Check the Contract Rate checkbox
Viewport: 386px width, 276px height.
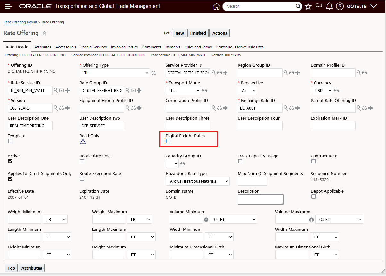point(313,161)
